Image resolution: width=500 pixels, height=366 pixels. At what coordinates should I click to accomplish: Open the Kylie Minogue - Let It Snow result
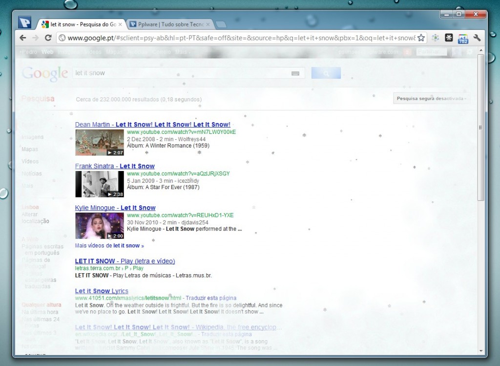(115, 208)
